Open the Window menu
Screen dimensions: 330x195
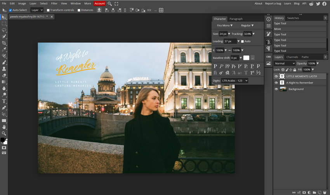(x=76, y=3)
